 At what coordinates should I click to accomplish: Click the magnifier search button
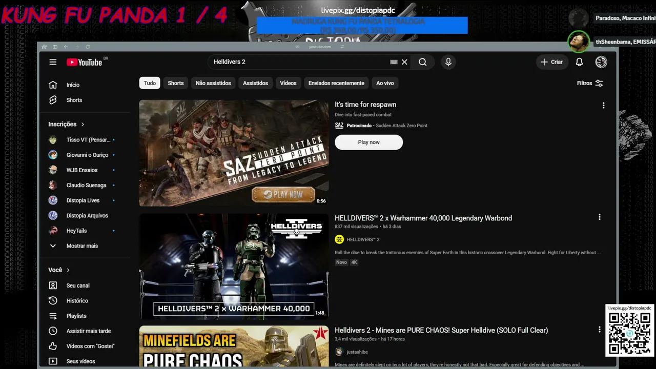(x=422, y=62)
